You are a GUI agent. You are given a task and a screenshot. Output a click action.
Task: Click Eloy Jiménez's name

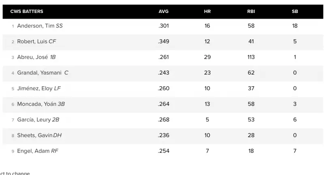coord(35,88)
